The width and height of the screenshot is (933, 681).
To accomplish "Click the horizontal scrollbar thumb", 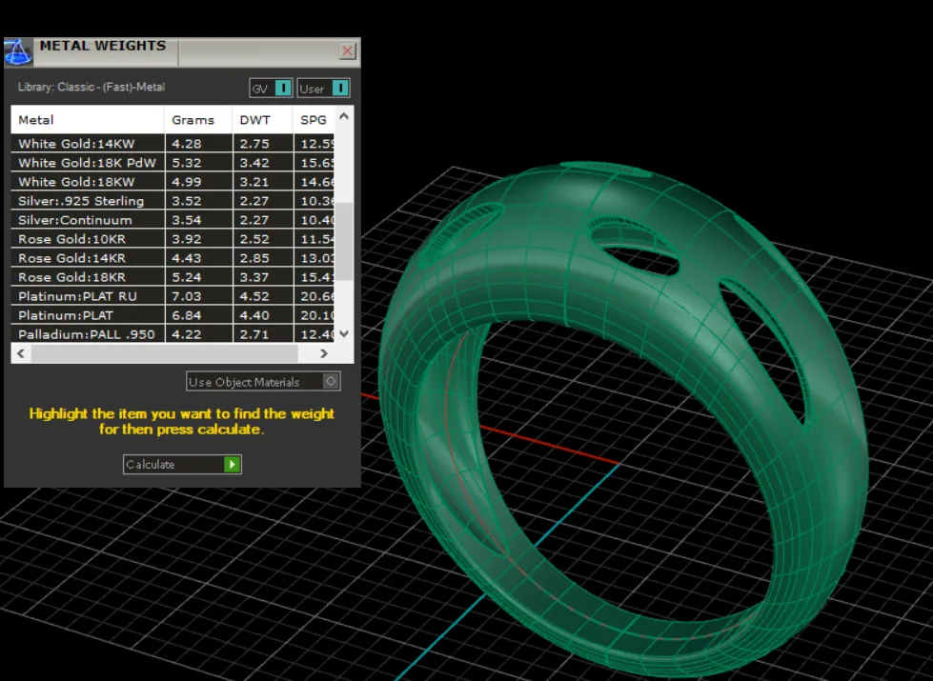I will tap(164, 353).
